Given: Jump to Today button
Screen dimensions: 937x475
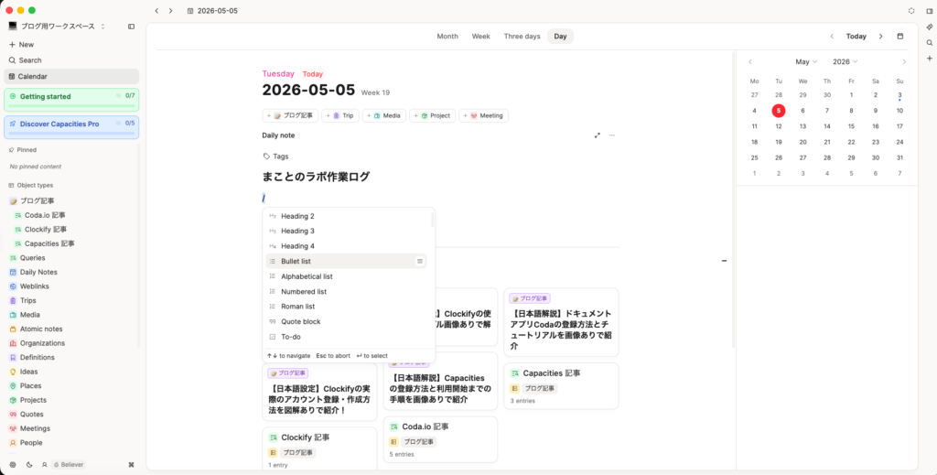Looking at the screenshot, I should pos(856,37).
